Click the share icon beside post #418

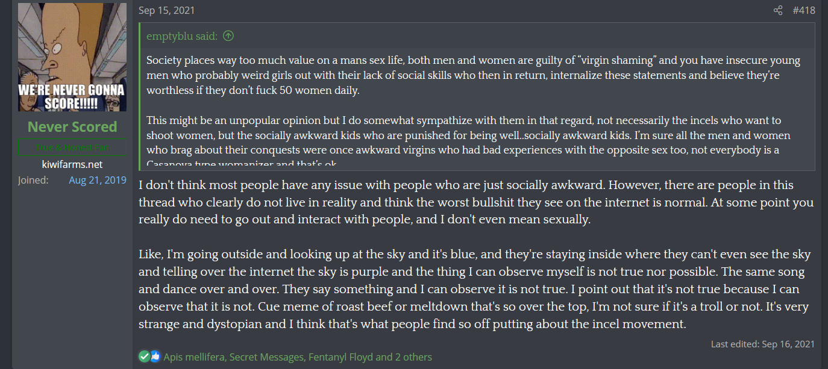coord(778,10)
